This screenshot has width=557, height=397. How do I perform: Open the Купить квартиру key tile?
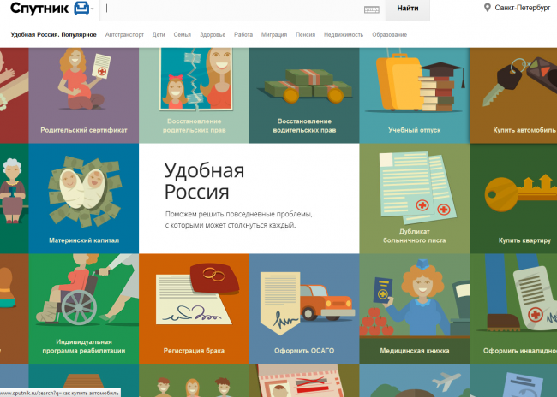(x=513, y=198)
